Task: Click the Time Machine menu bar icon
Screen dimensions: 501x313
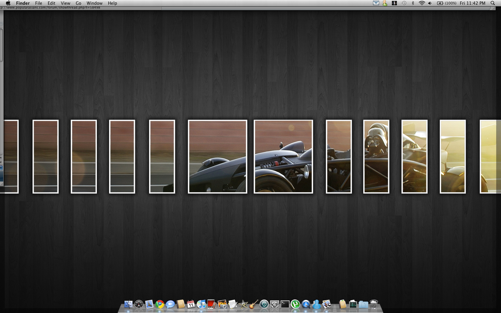Action: (404, 3)
